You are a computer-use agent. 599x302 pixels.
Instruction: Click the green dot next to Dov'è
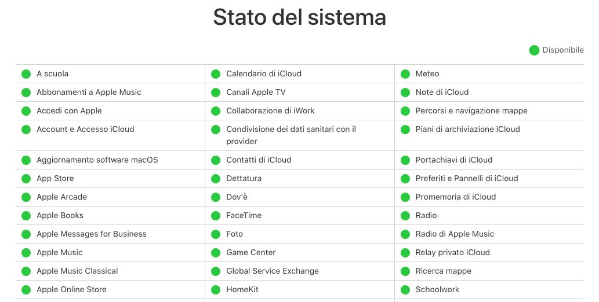[216, 197]
